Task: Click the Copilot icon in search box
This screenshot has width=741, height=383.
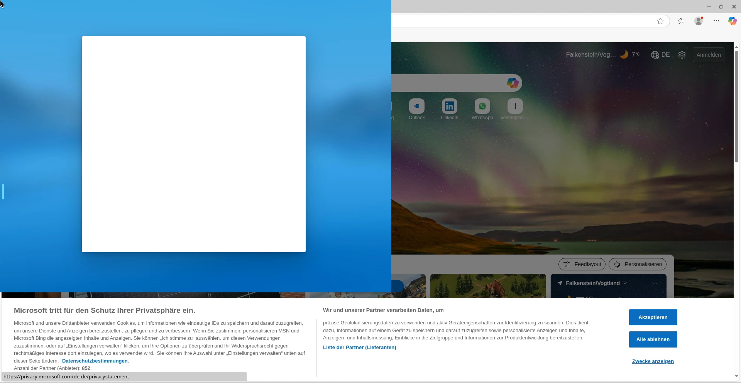Action: click(513, 83)
